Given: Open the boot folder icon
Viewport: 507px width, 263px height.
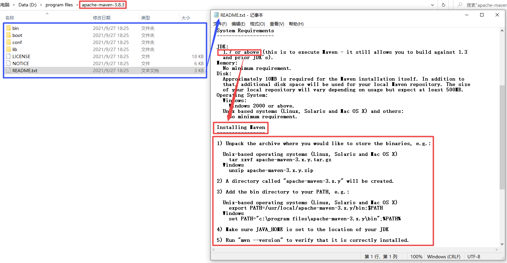Looking at the screenshot, I should coord(8,35).
